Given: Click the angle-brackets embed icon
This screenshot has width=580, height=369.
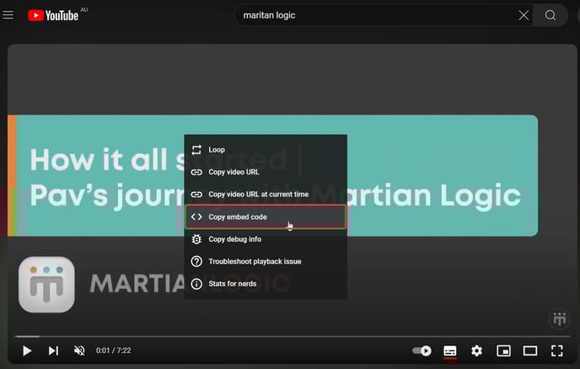Looking at the screenshot, I should [196, 217].
